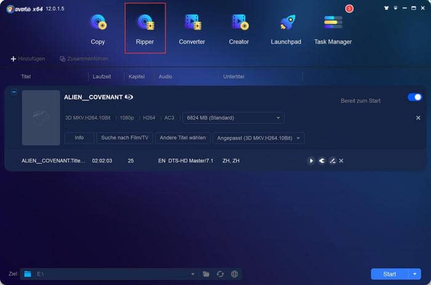This screenshot has height=285, width=431.
Task: Click Hinzufügen to add source
Action: (28, 59)
